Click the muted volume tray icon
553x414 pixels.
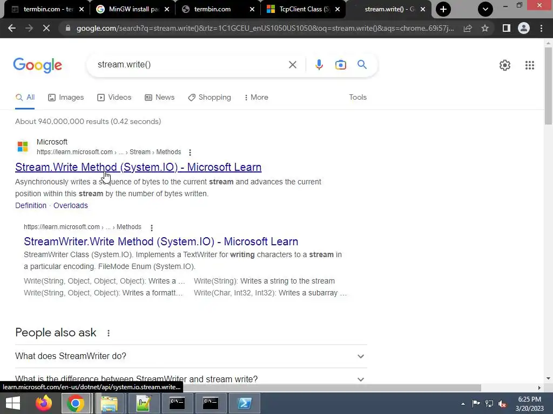click(x=502, y=404)
